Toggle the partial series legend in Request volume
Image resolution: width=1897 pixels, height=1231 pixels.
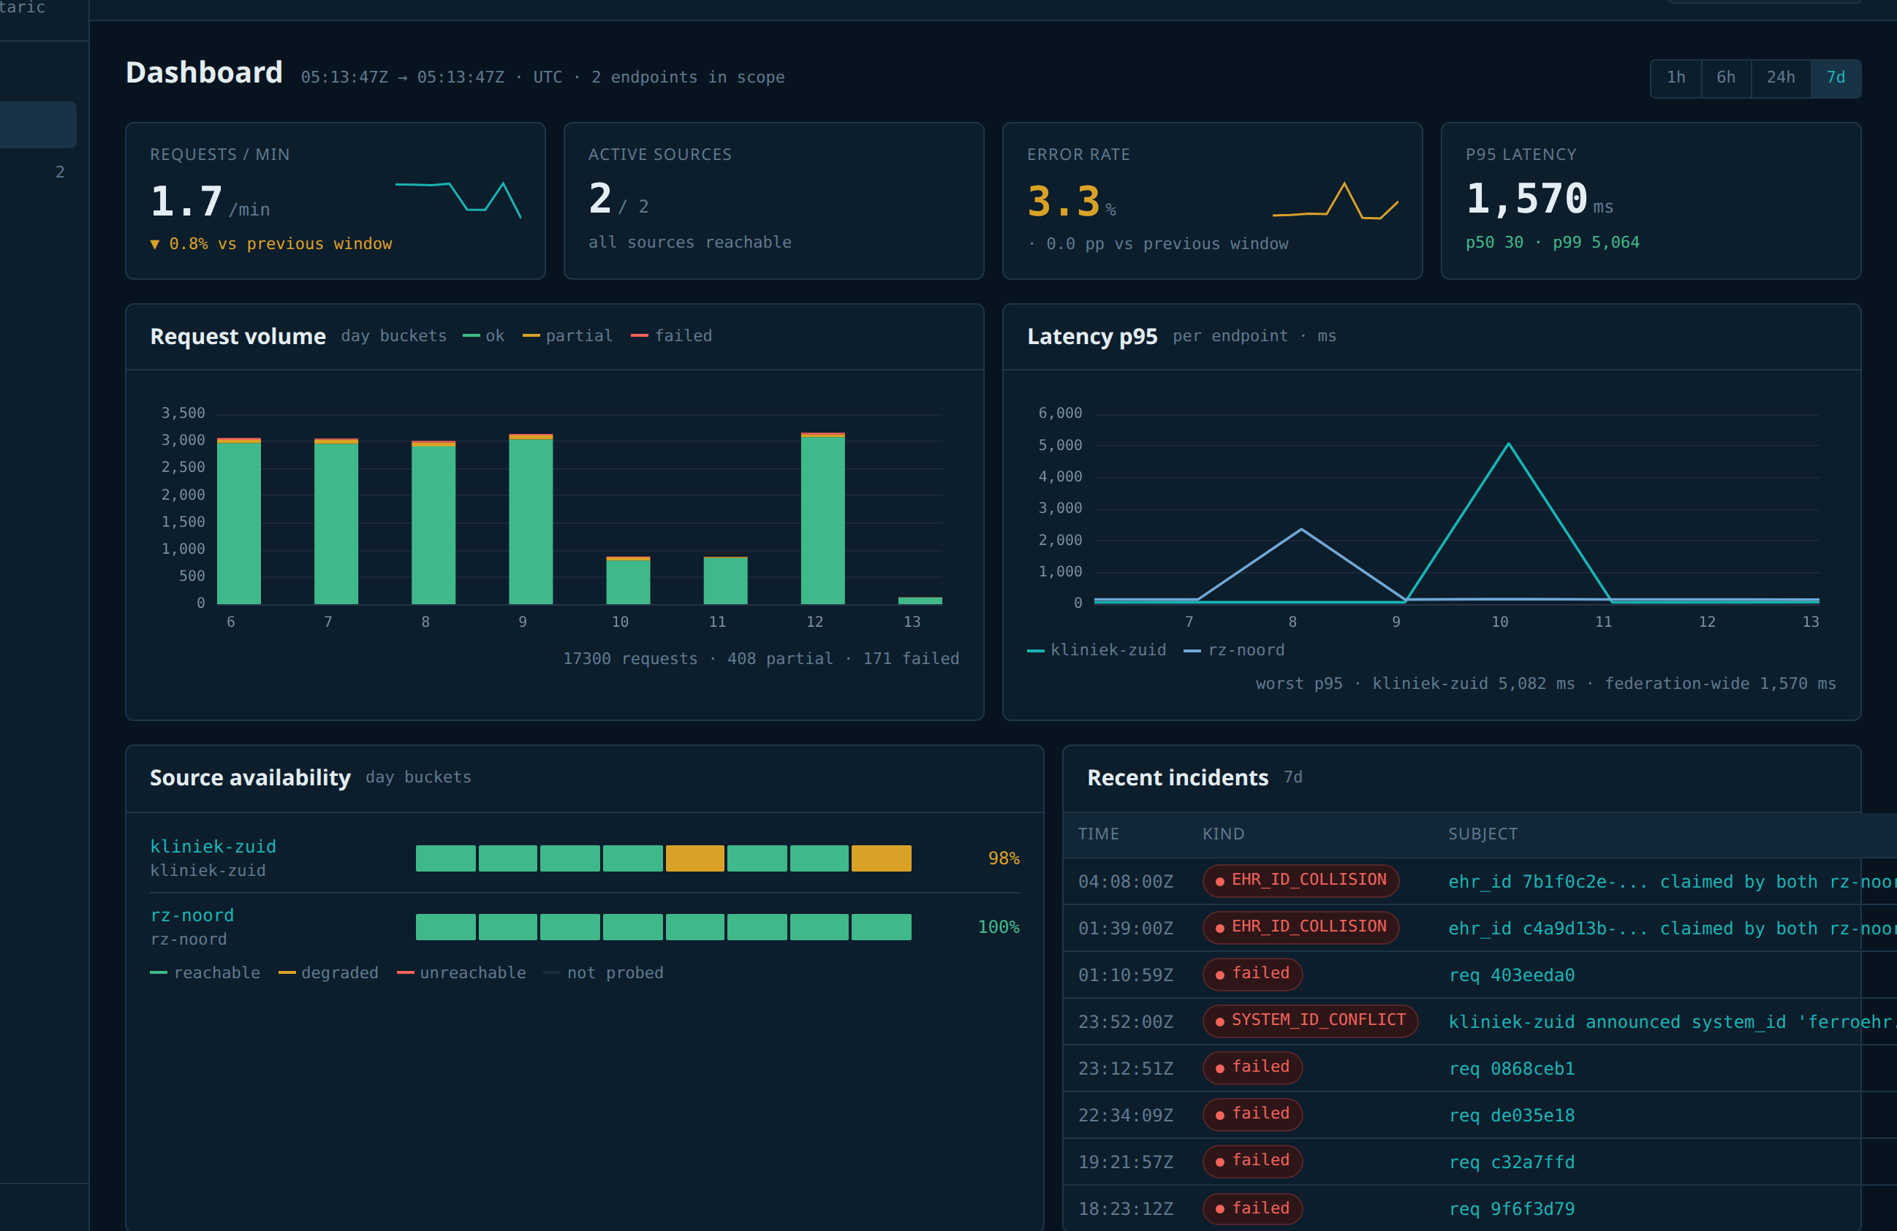pyautogui.click(x=567, y=335)
